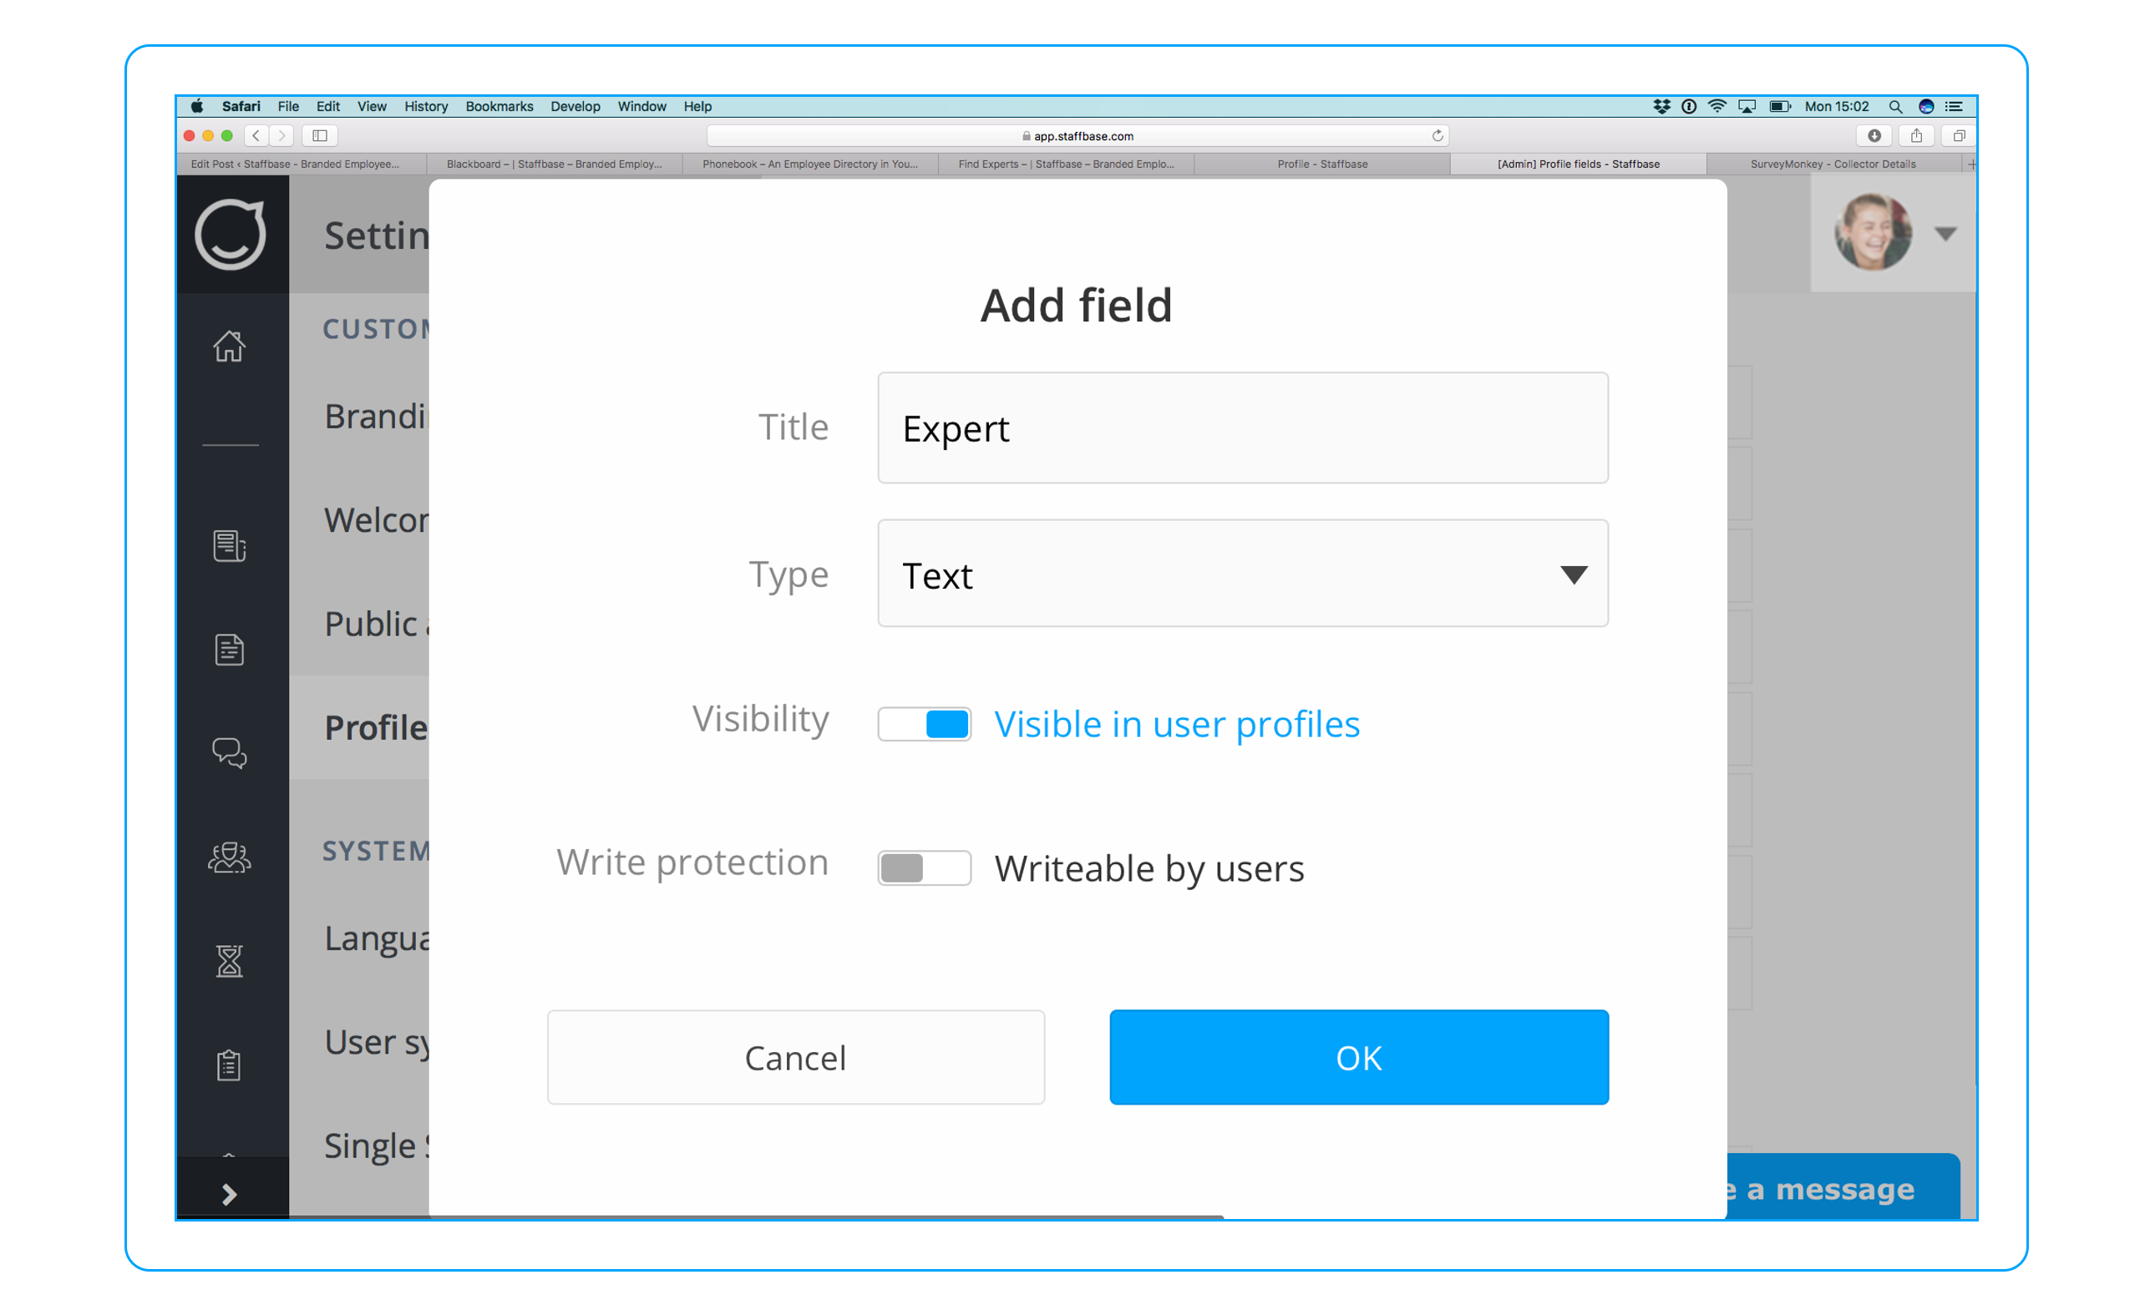2140x1310 pixels.
Task: Open the Chat bubbles icon in sidebar
Action: point(229,752)
